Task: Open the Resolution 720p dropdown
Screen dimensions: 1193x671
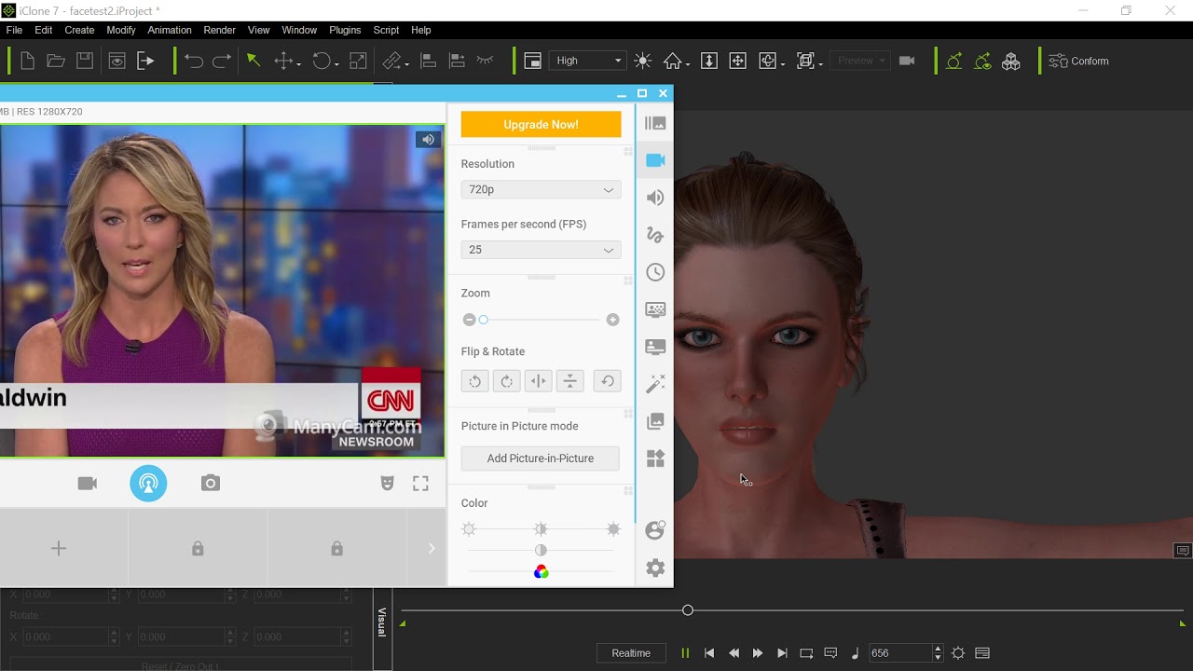Action: point(541,189)
